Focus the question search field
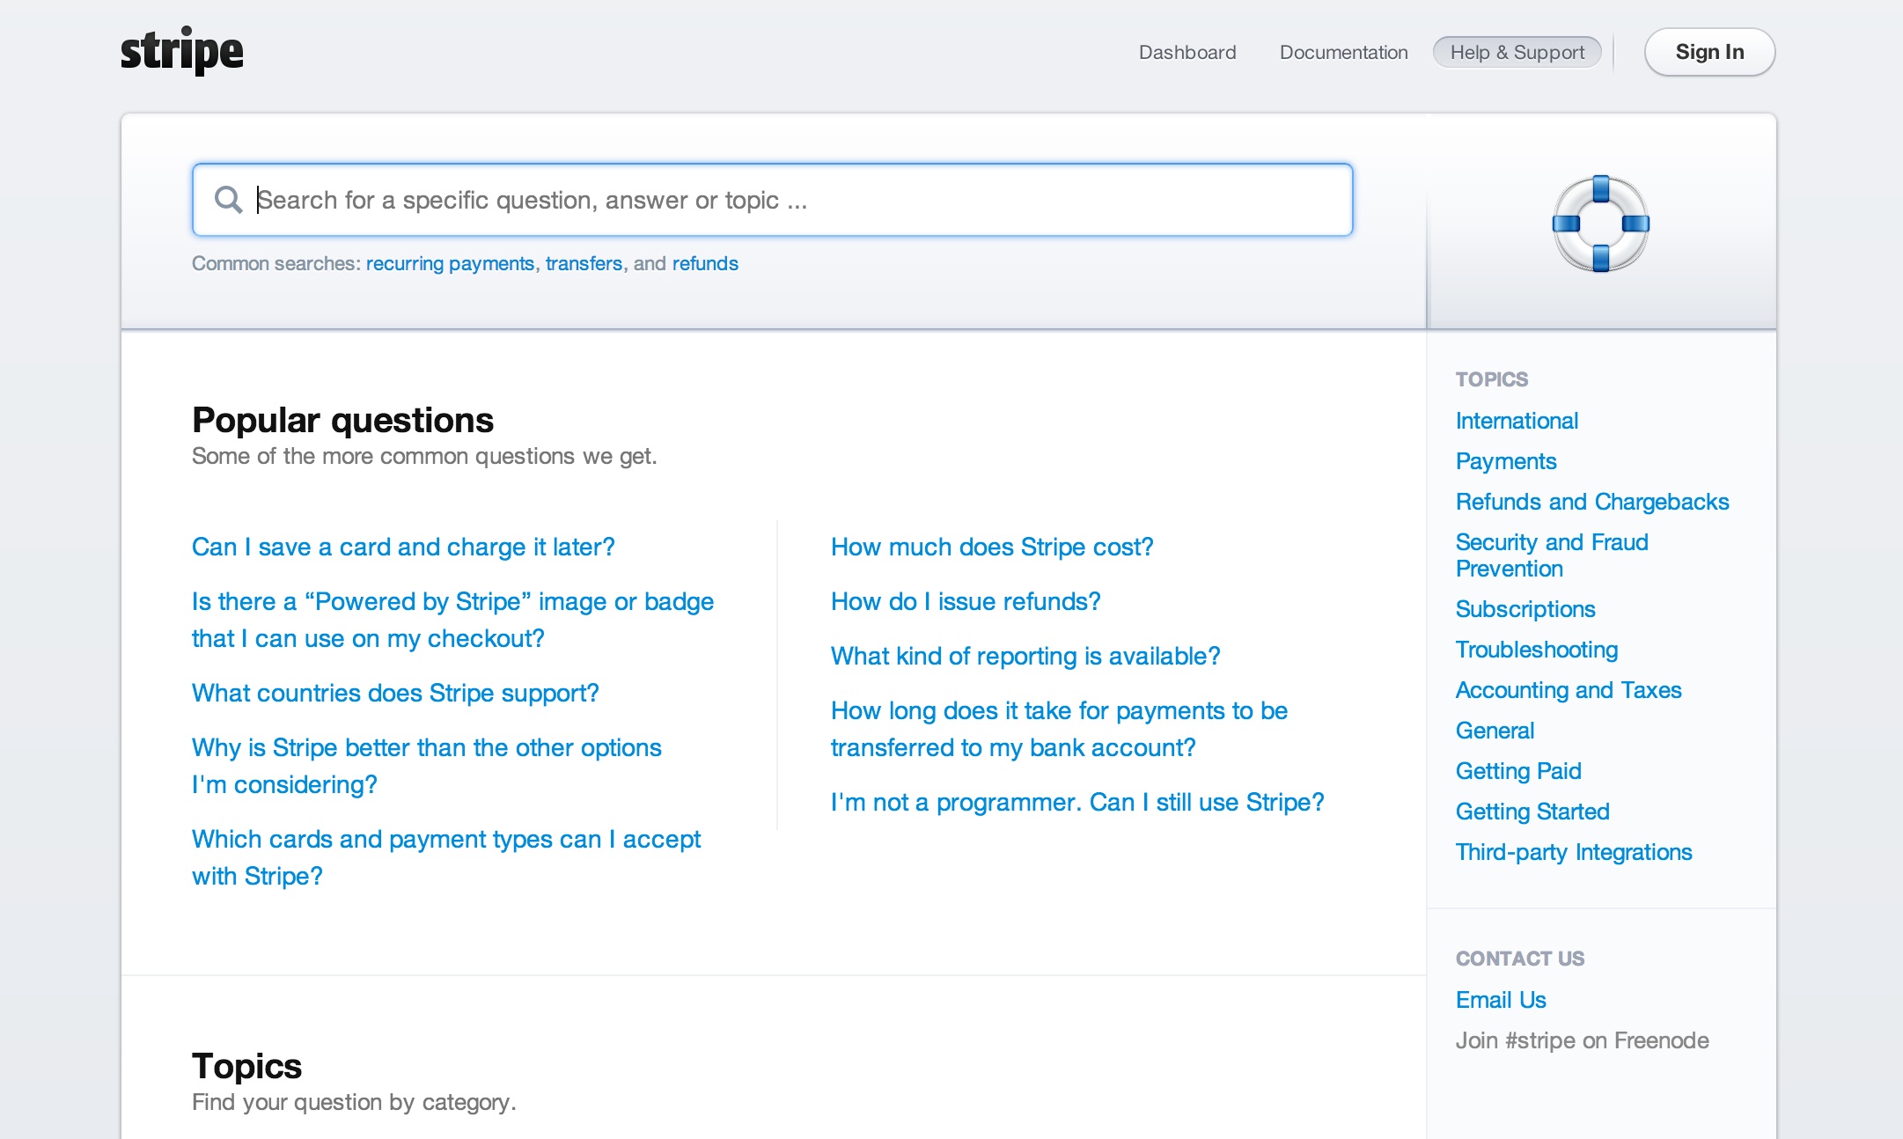The width and height of the screenshot is (1903, 1139). click(x=772, y=200)
